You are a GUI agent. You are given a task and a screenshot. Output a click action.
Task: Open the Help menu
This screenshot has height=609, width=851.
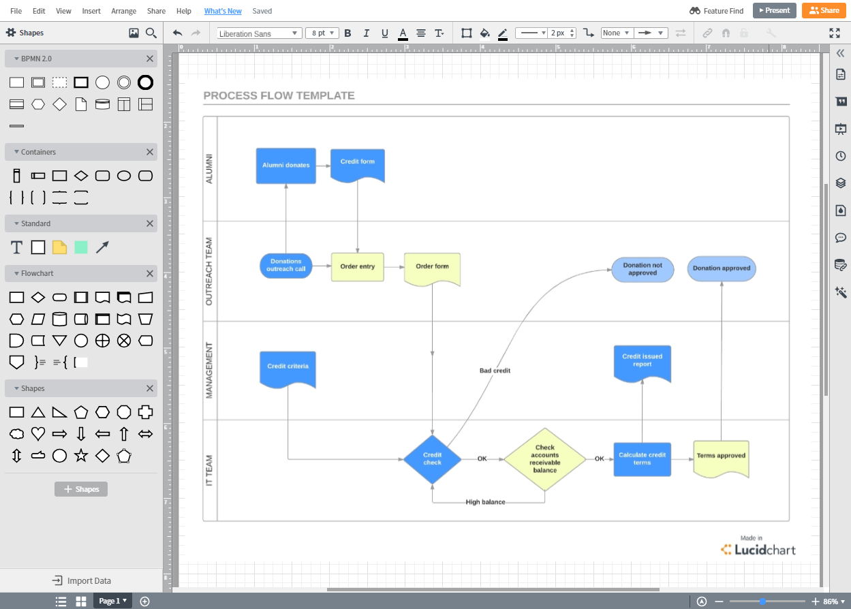pos(184,11)
